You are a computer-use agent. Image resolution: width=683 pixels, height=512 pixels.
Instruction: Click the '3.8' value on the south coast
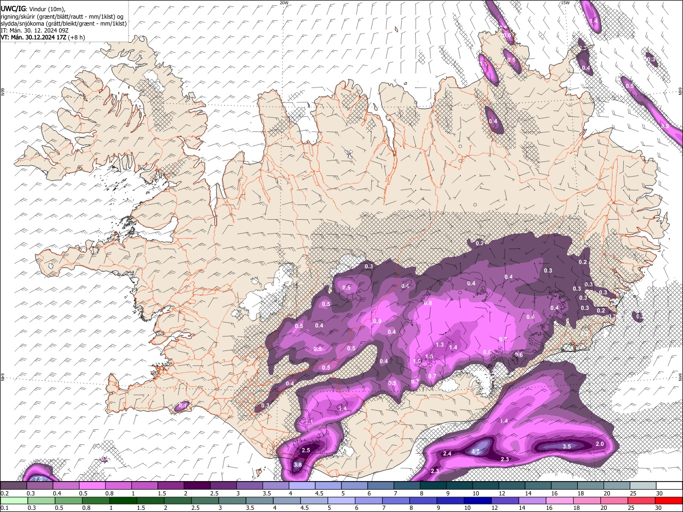tap(298, 465)
